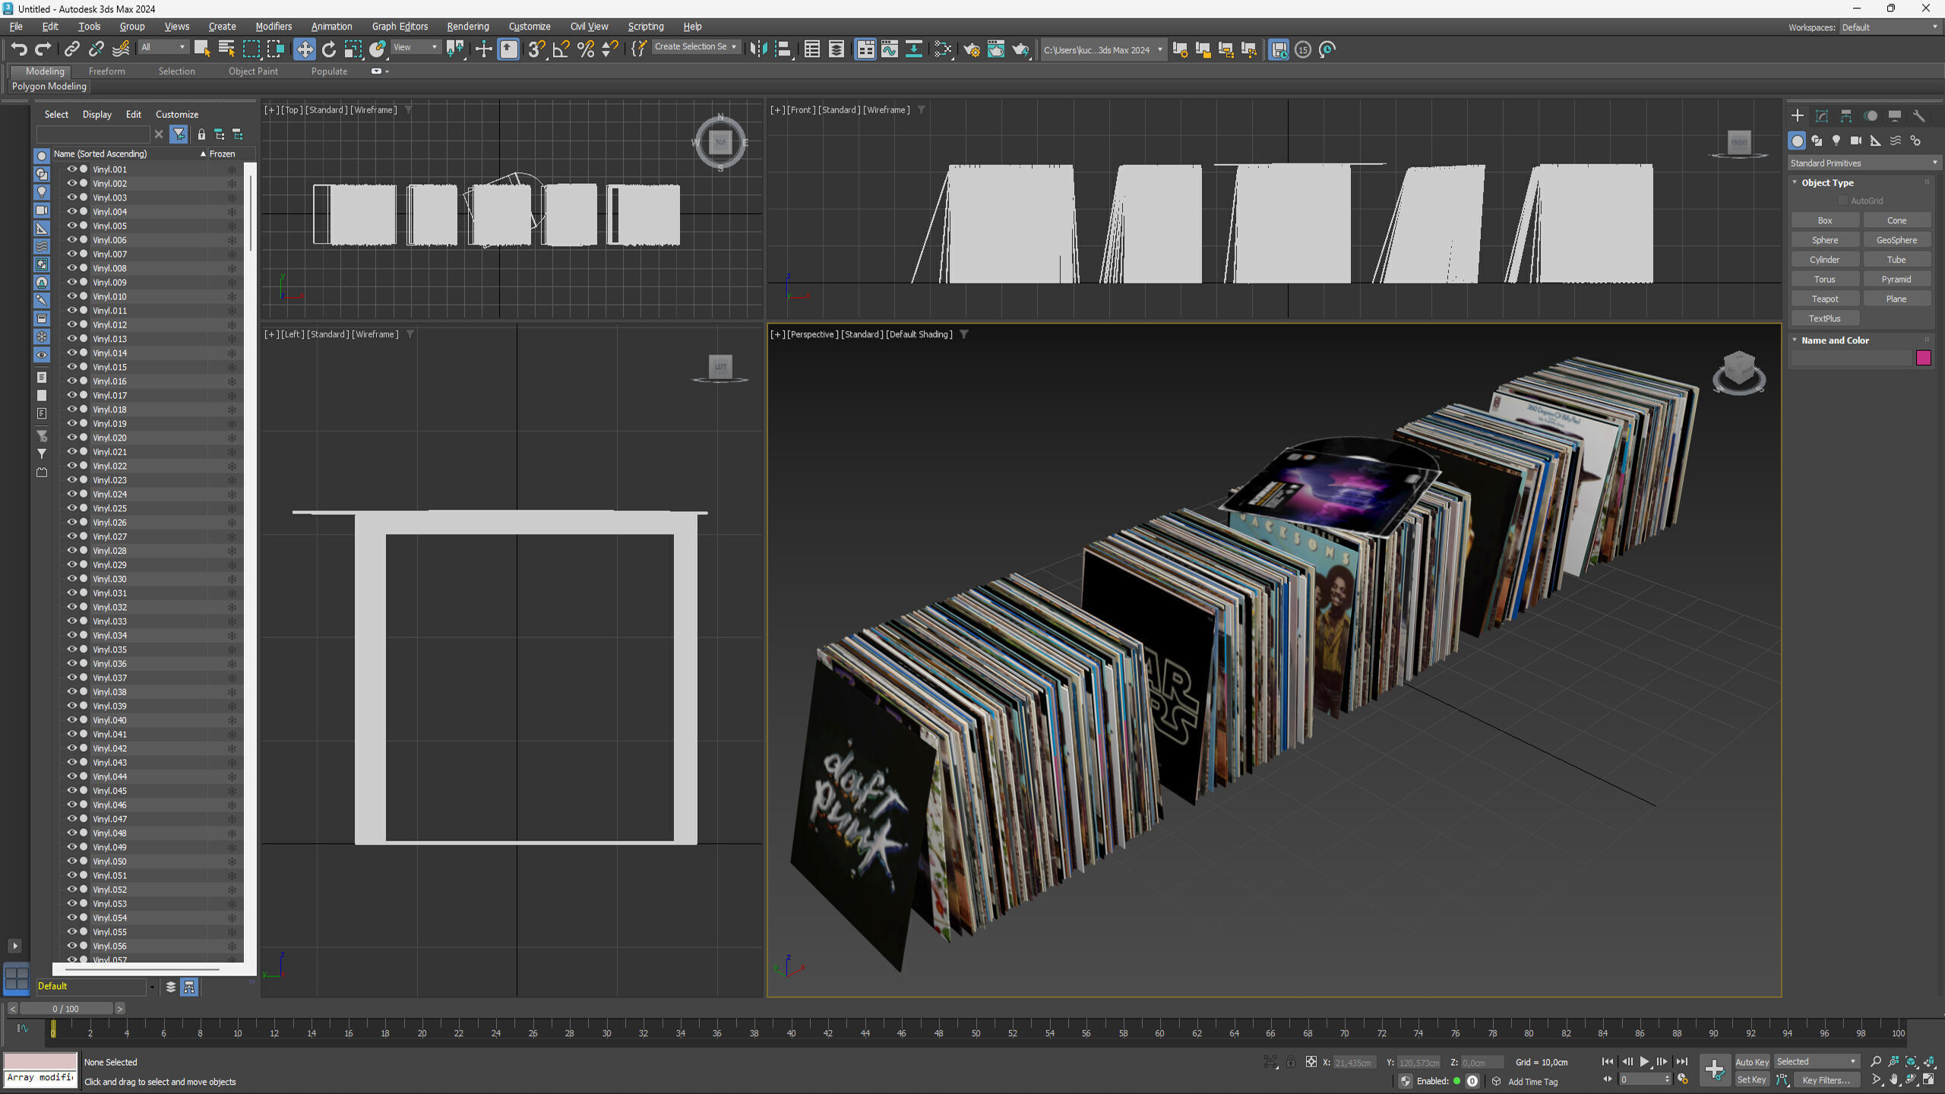This screenshot has height=1094, width=1945.
Task: Open the Modify command panel tab
Action: (x=1822, y=115)
